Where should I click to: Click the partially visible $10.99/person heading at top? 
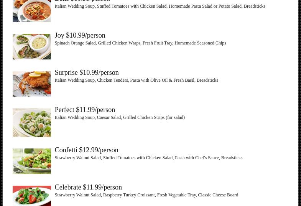pyautogui.click(x=82, y=1)
